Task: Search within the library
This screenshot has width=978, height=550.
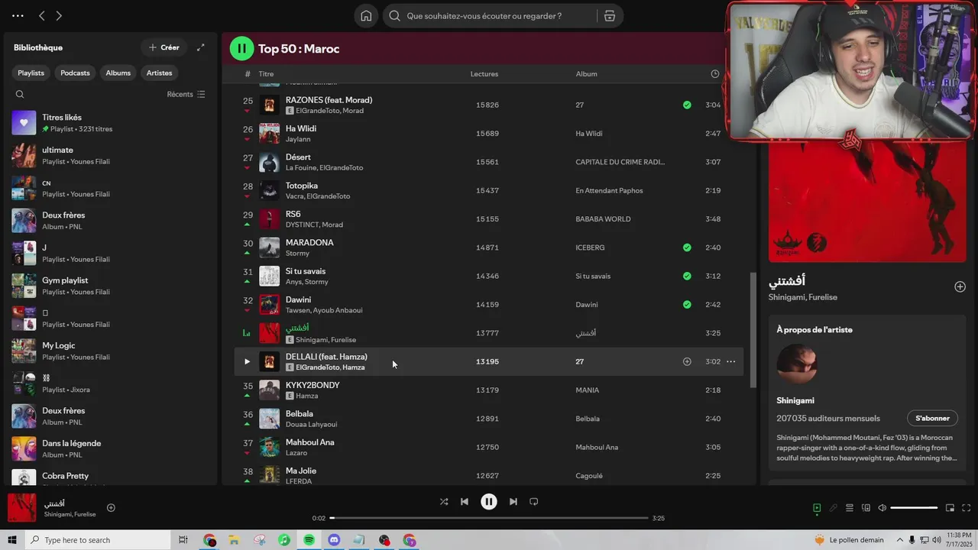Action: tap(20, 95)
